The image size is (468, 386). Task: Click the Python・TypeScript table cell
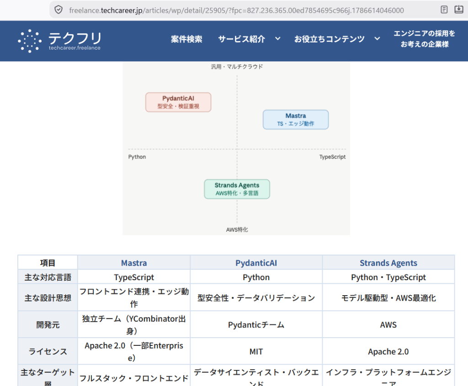pos(388,277)
